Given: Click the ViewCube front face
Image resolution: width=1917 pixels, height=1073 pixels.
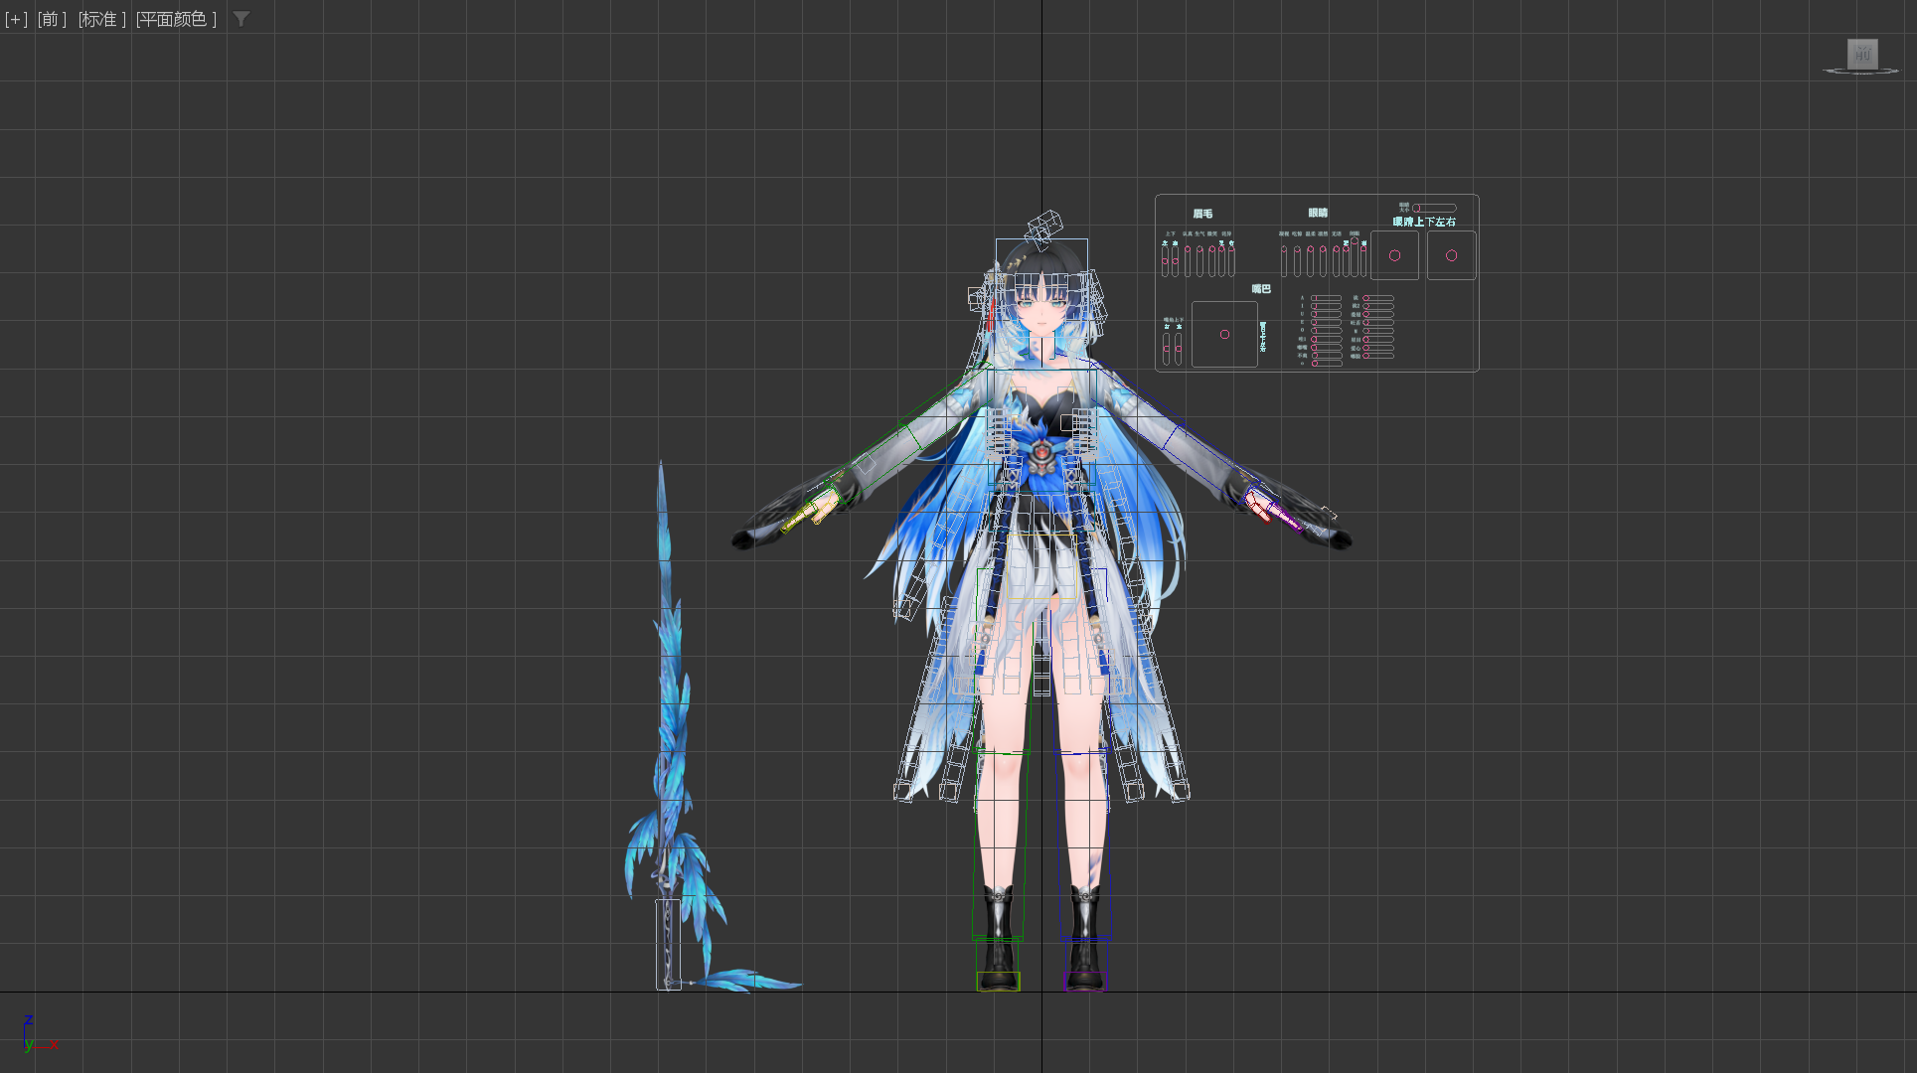Looking at the screenshot, I should [1862, 55].
